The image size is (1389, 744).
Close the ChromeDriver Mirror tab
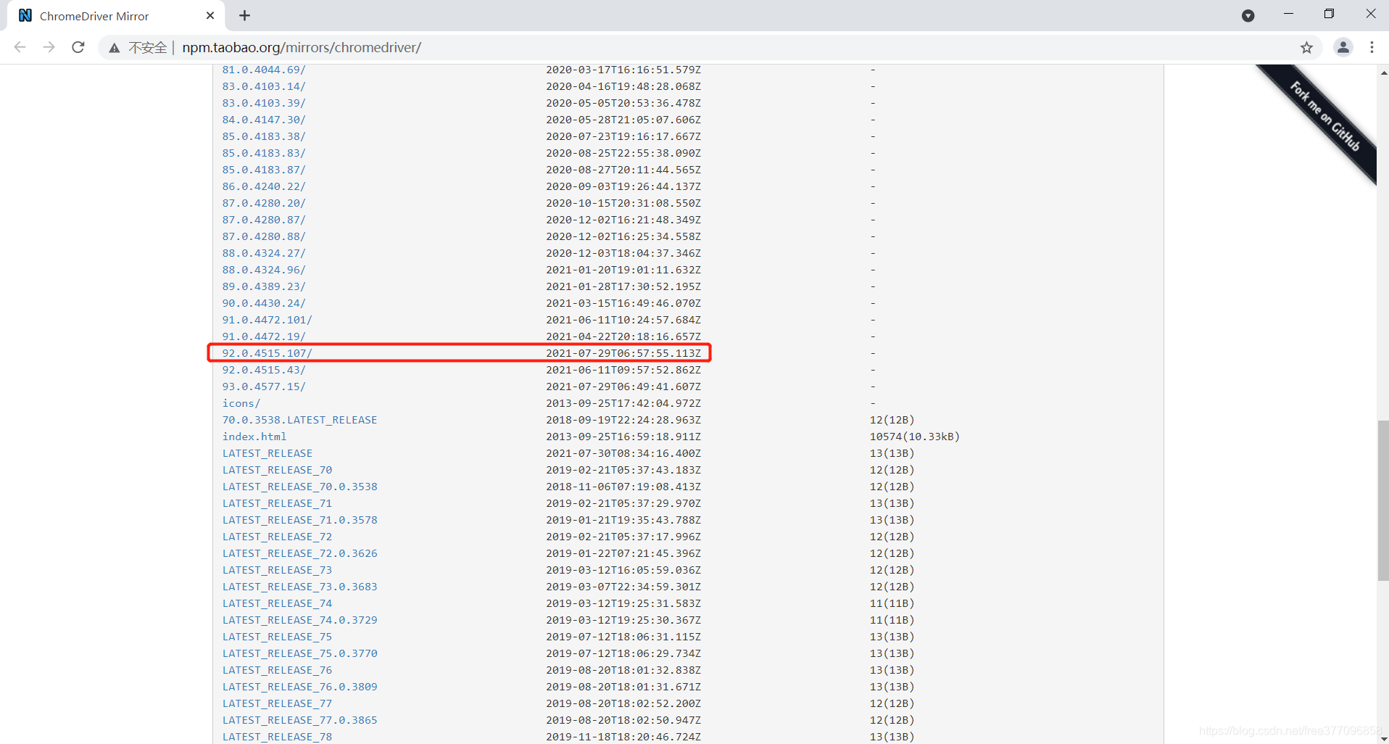210,15
